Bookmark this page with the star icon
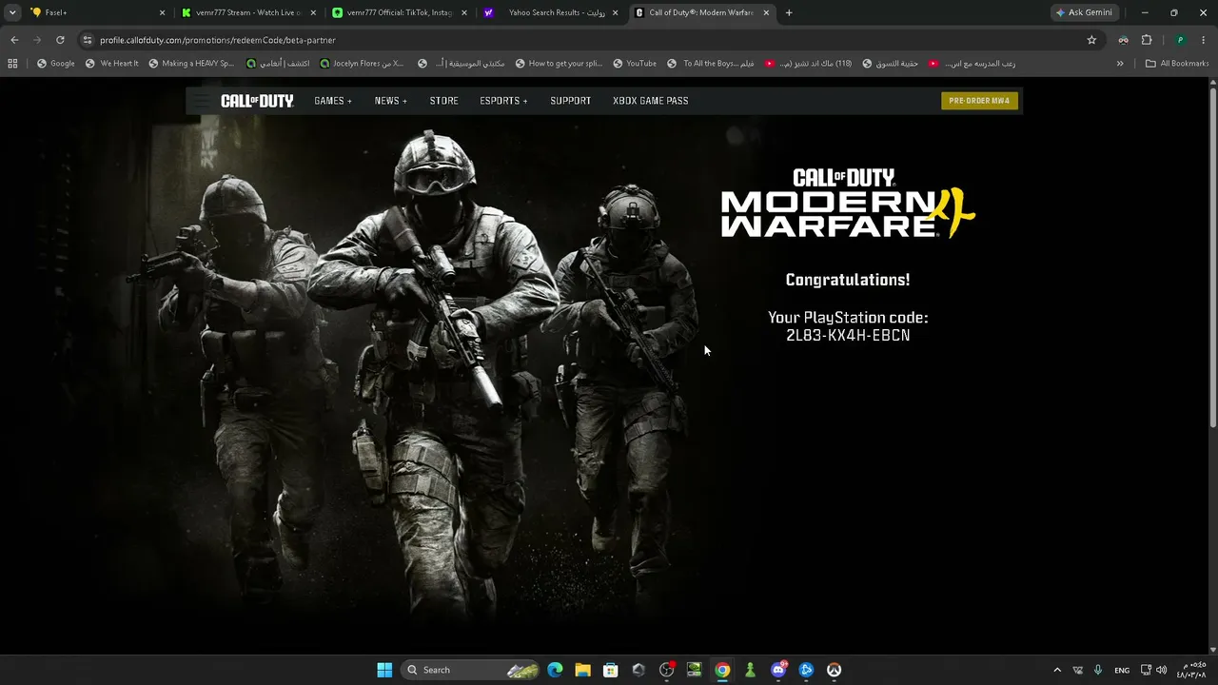 coord(1091,40)
